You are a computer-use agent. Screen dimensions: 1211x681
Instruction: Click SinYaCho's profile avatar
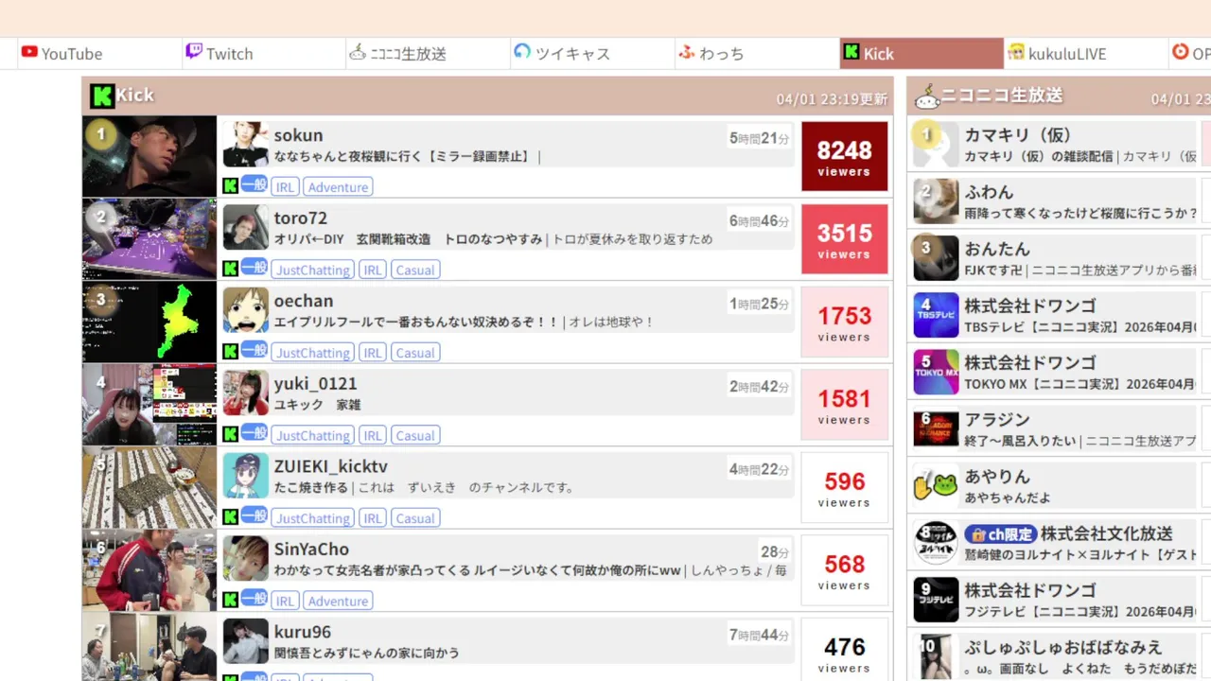point(246,558)
